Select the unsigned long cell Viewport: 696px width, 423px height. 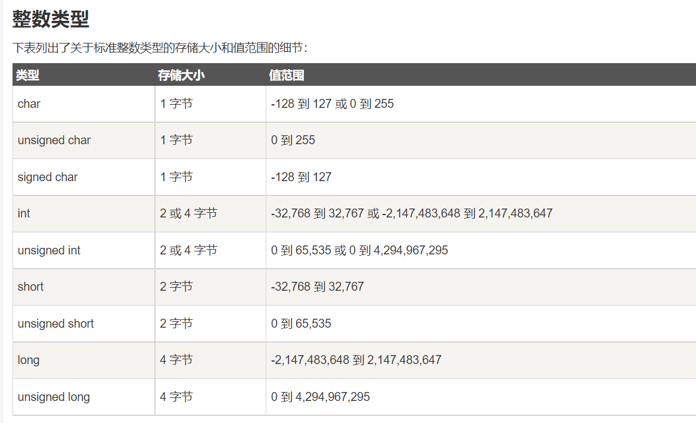click(54, 397)
